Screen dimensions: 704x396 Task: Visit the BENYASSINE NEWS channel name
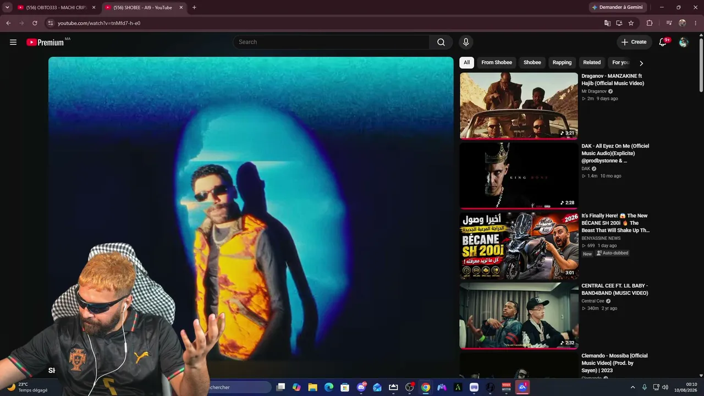click(x=601, y=238)
